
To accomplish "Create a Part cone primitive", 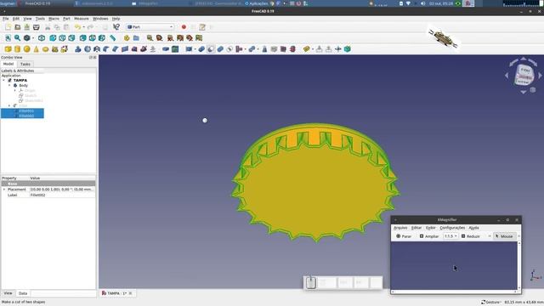I will (x=36, y=49).
